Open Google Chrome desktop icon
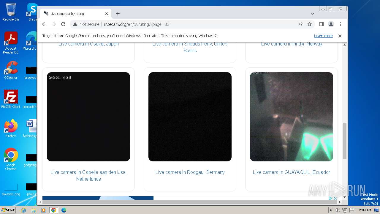This screenshot has width=380, height=214. pos(11,159)
